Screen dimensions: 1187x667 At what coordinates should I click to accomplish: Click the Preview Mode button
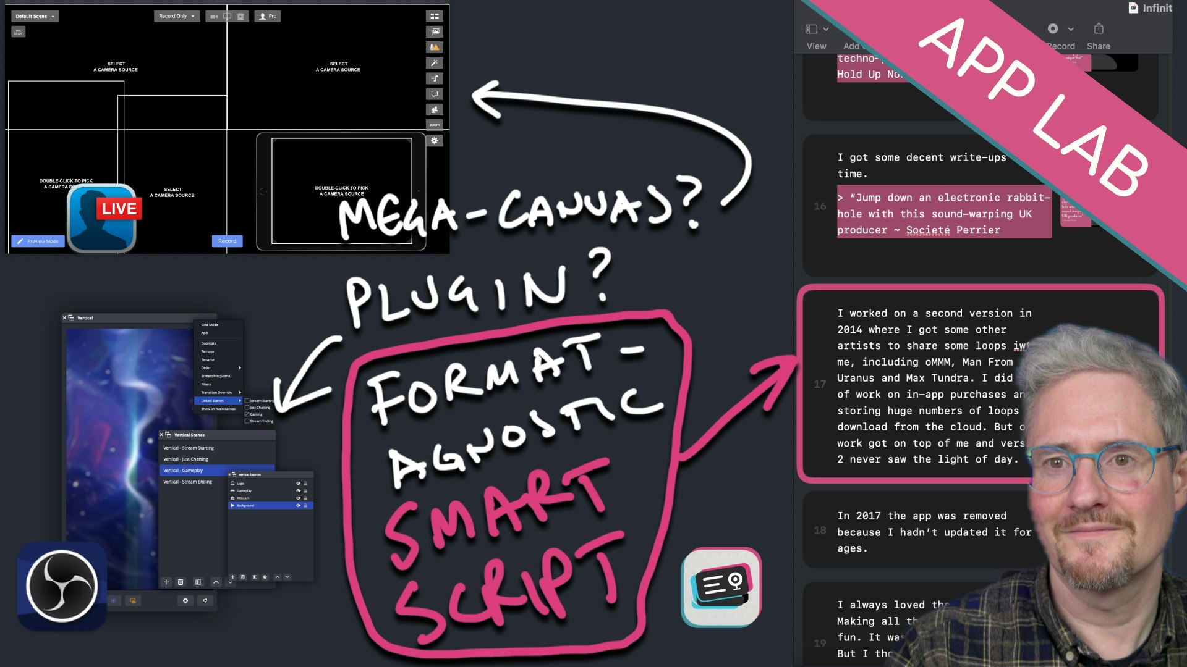(38, 241)
